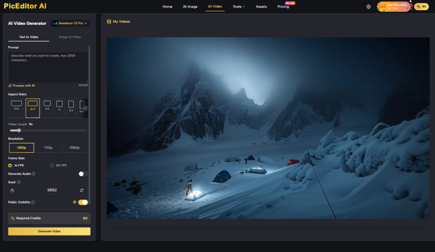The image size is (435, 252).
Task: Click the Seed info icon
Action: tap(19, 183)
